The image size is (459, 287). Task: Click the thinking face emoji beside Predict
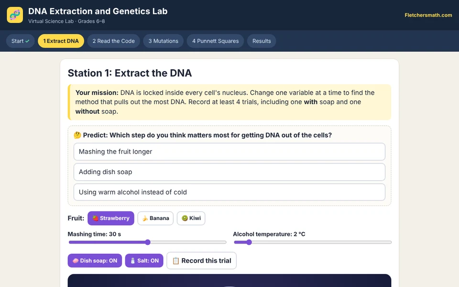pyautogui.click(x=77, y=135)
